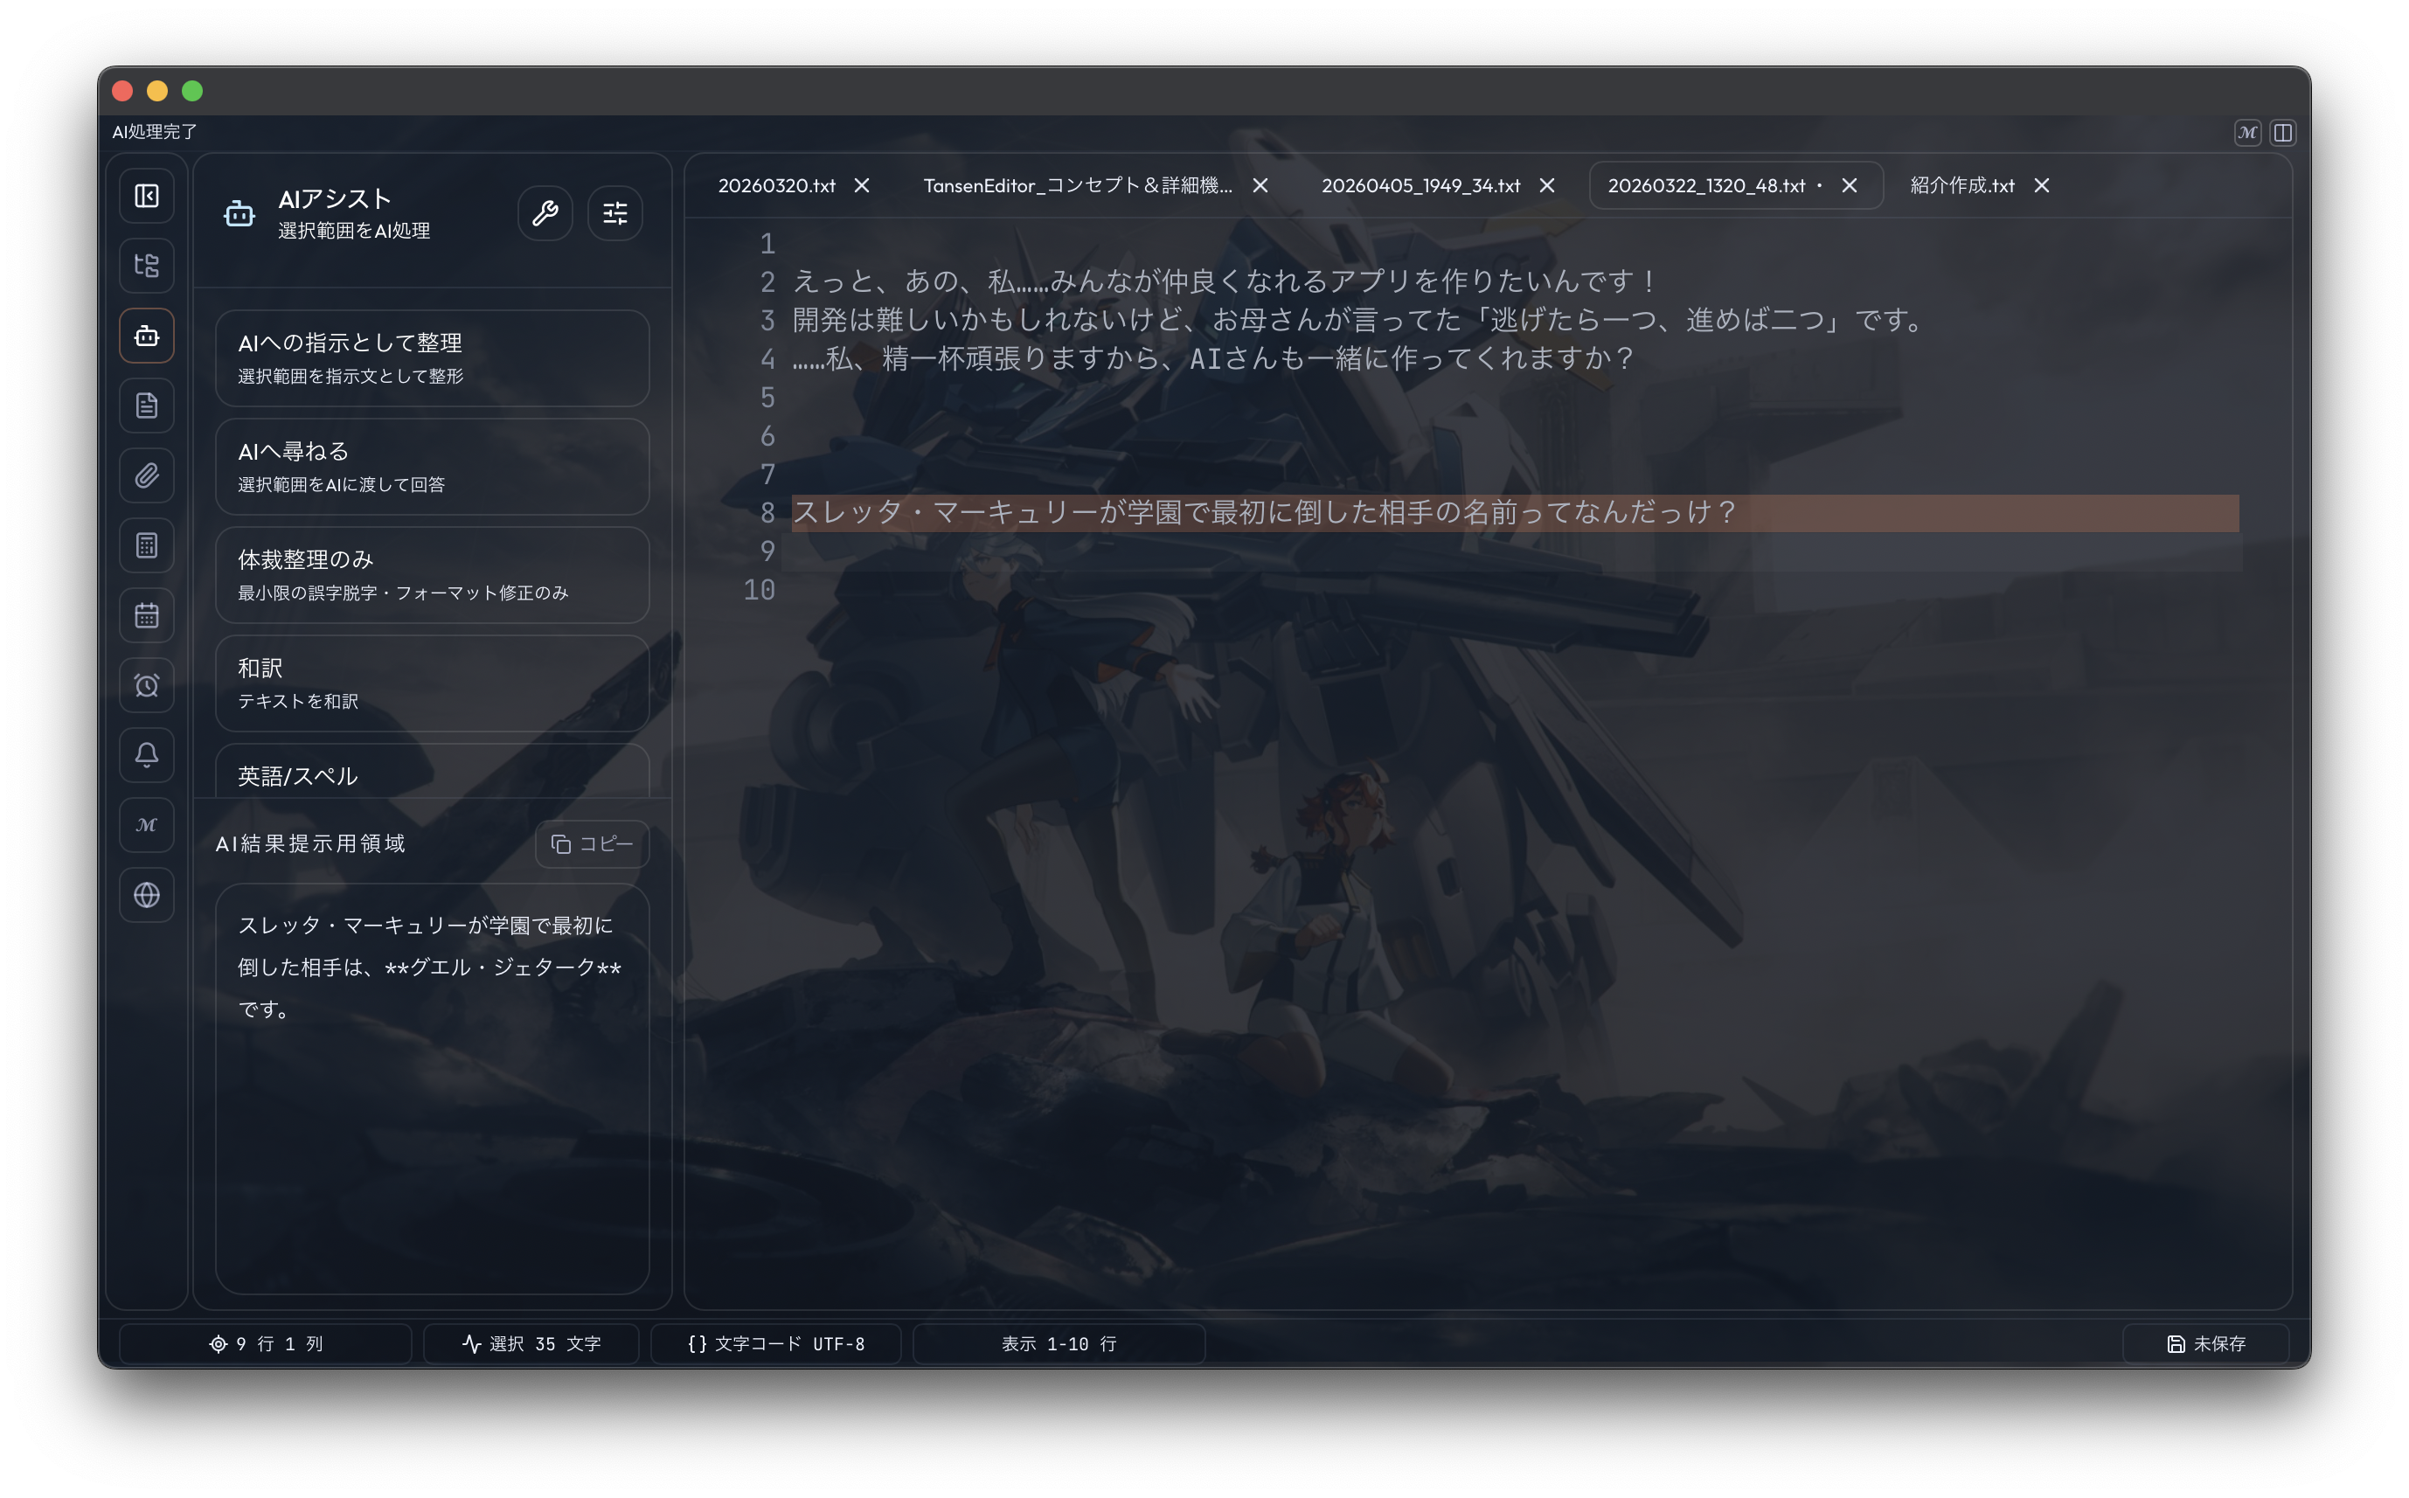
Task: Open the notifications bell sidebar icon
Action: [147, 755]
